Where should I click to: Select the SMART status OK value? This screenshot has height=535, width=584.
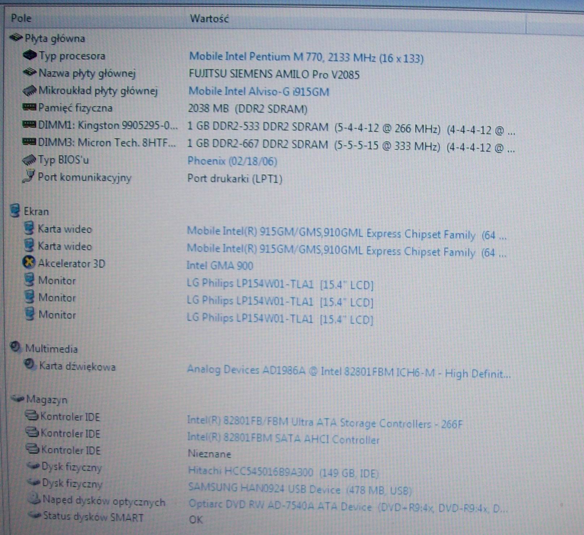196,520
